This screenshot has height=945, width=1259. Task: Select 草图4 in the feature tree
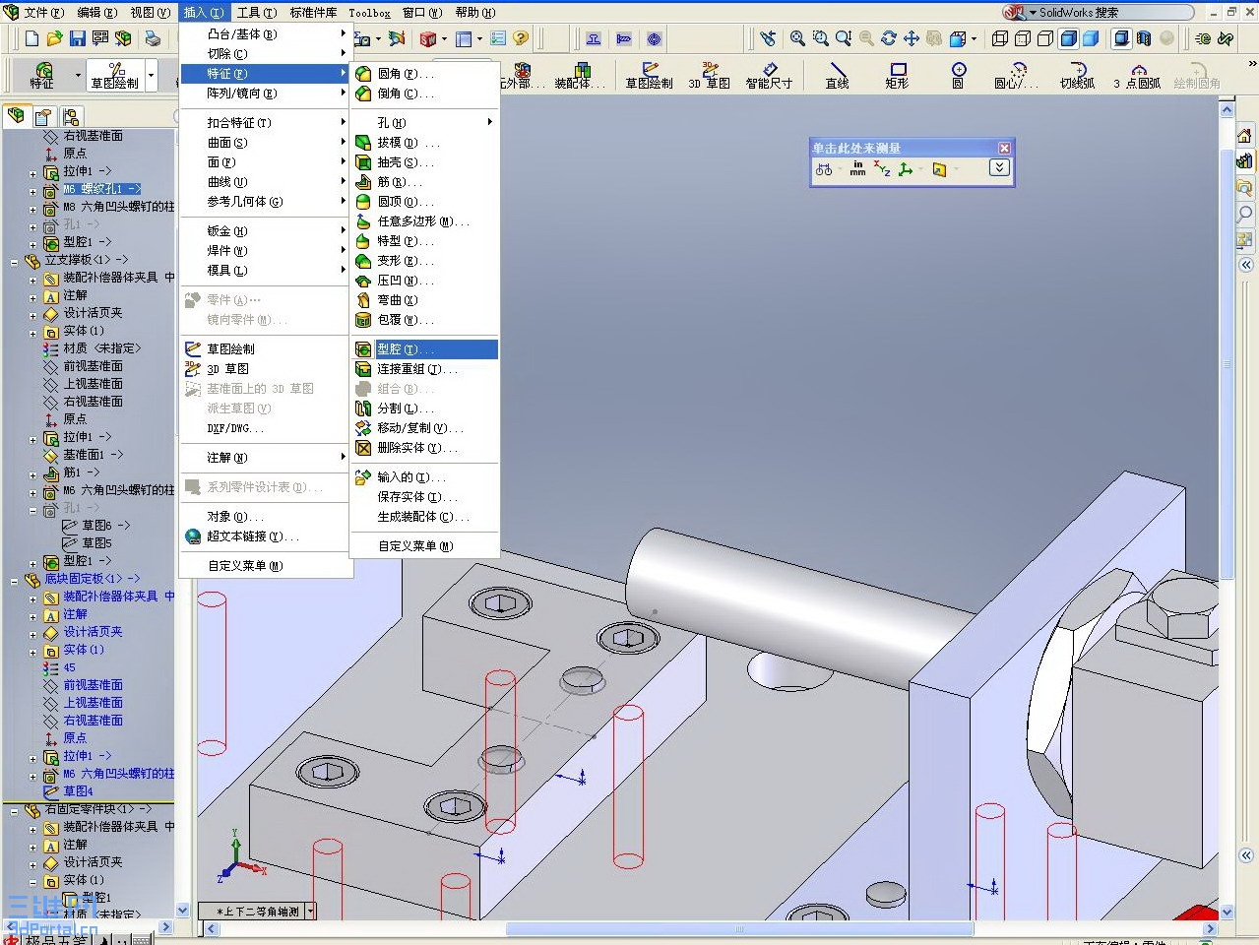click(x=78, y=791)
